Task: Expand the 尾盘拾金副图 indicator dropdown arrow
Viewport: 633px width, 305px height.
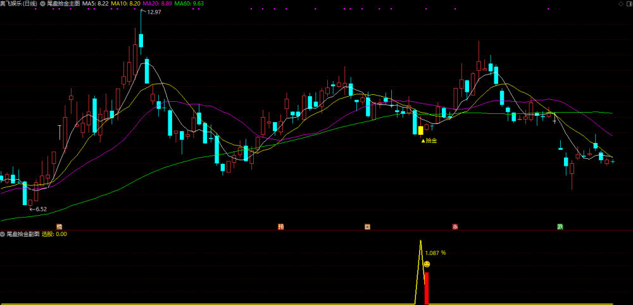Action: 3,233
